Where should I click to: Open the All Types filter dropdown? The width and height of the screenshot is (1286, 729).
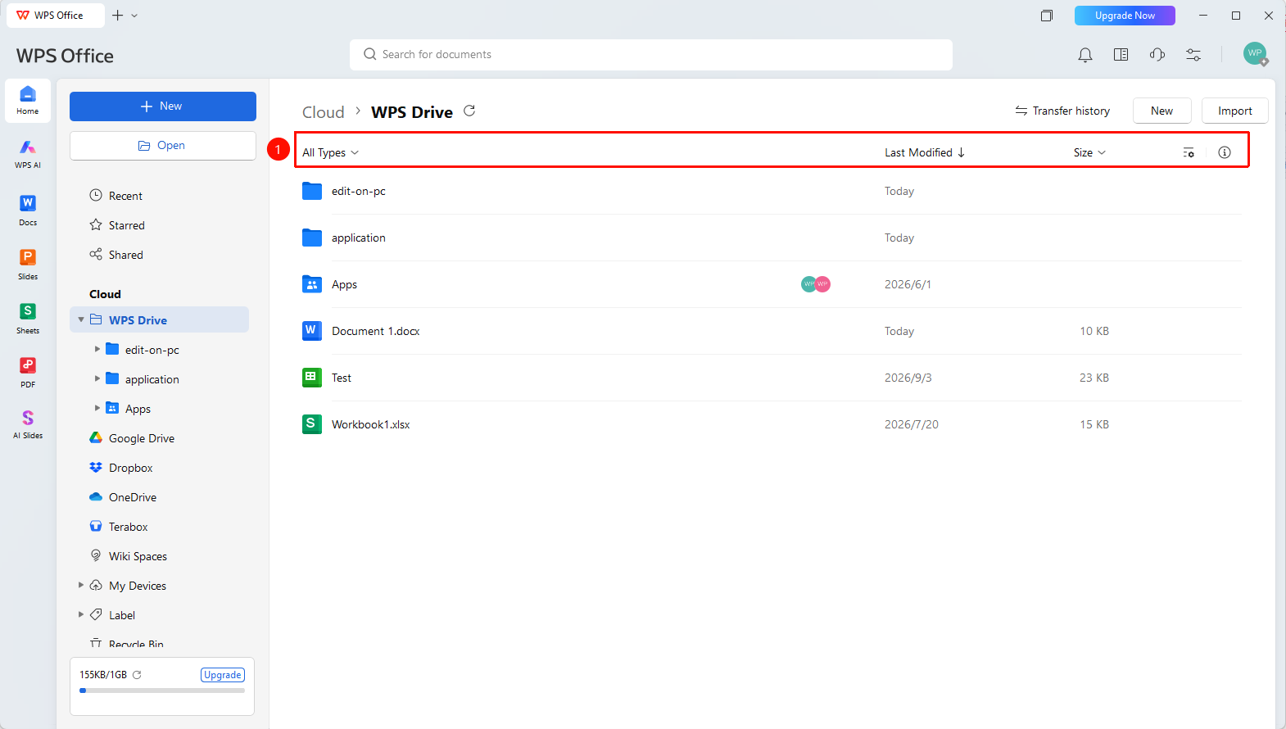point(330,152)
